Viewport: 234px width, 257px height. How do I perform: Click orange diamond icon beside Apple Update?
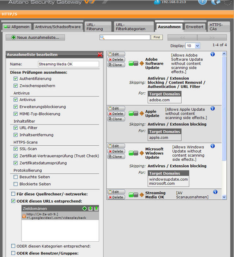coord(142,114)
